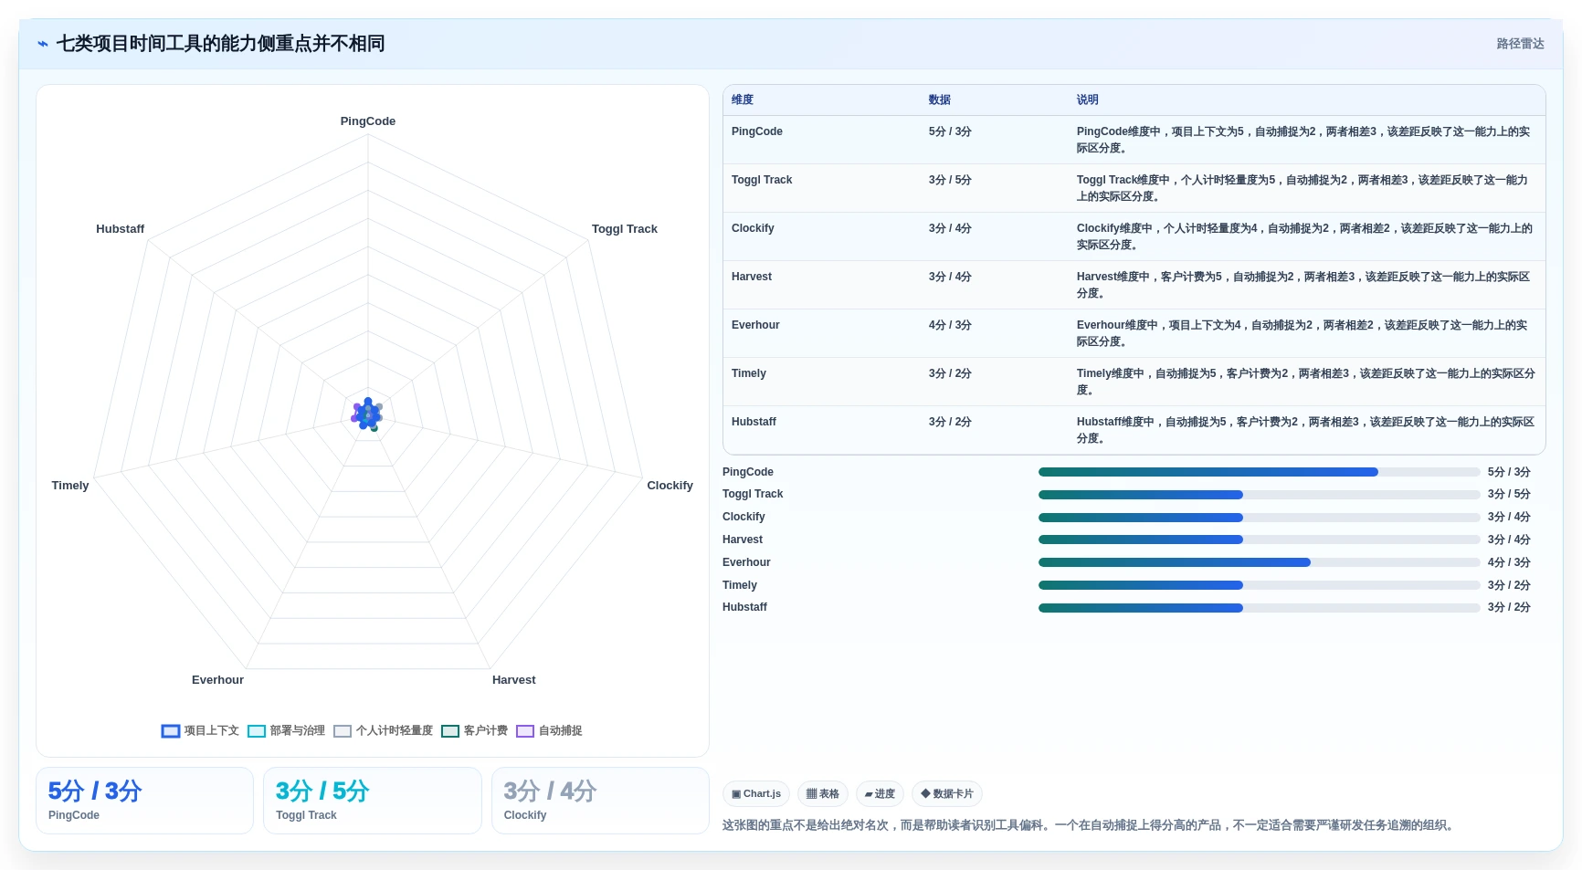This screenshot has width=1582, height=870.
Task: Click the 数据卡片 tag chip
Action: 947,794
